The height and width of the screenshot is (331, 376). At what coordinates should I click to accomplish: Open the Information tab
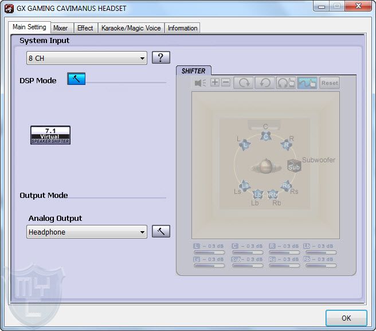click(x=182, y=28)
